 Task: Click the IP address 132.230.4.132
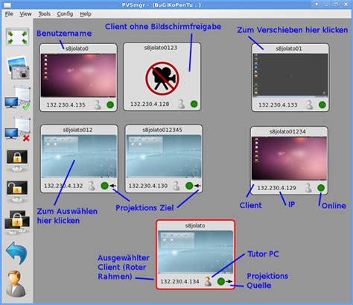tap(63, 186)
